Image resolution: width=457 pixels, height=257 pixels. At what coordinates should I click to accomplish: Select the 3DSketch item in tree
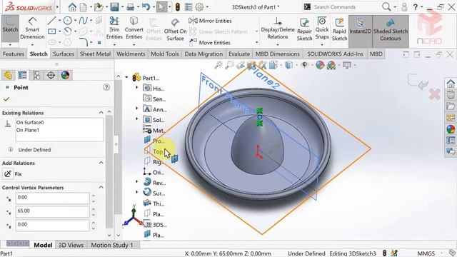coord(155,224)
